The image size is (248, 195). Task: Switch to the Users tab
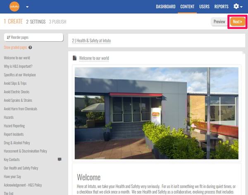[204, 7]
